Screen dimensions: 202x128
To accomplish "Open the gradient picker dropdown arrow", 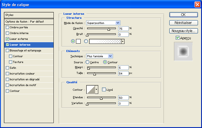I will [123, 41].
